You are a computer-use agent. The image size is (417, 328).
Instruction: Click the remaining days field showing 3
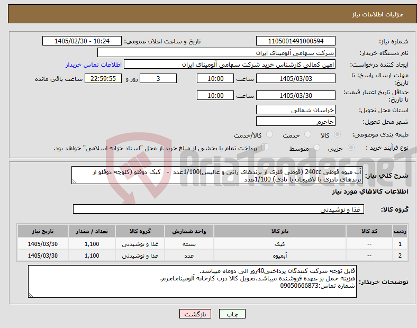(x=158, y=78)
